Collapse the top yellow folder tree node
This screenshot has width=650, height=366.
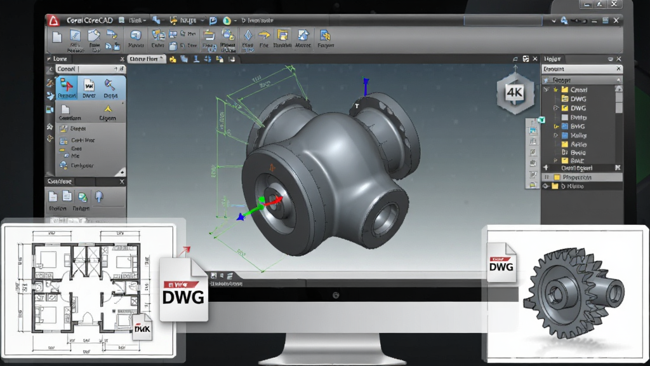point(547,90)
